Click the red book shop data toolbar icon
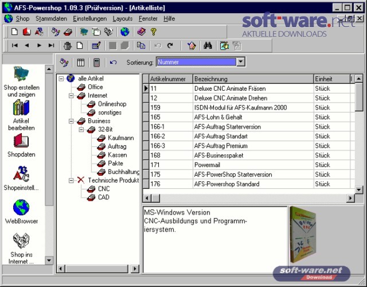Image resolution: width=367 pixels, height=287 pixels. 27,32
